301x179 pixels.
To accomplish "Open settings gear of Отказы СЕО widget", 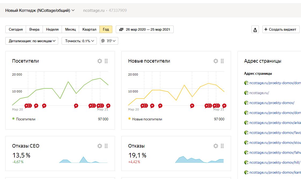I will 100,146.
